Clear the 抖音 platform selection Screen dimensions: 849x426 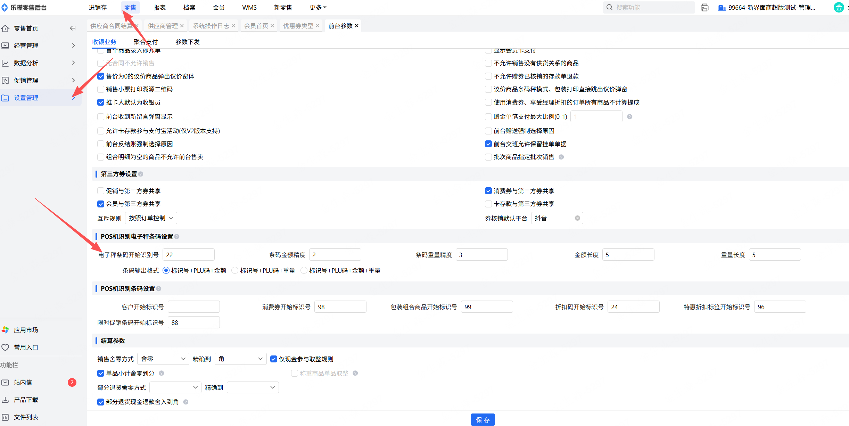(577, 218)
